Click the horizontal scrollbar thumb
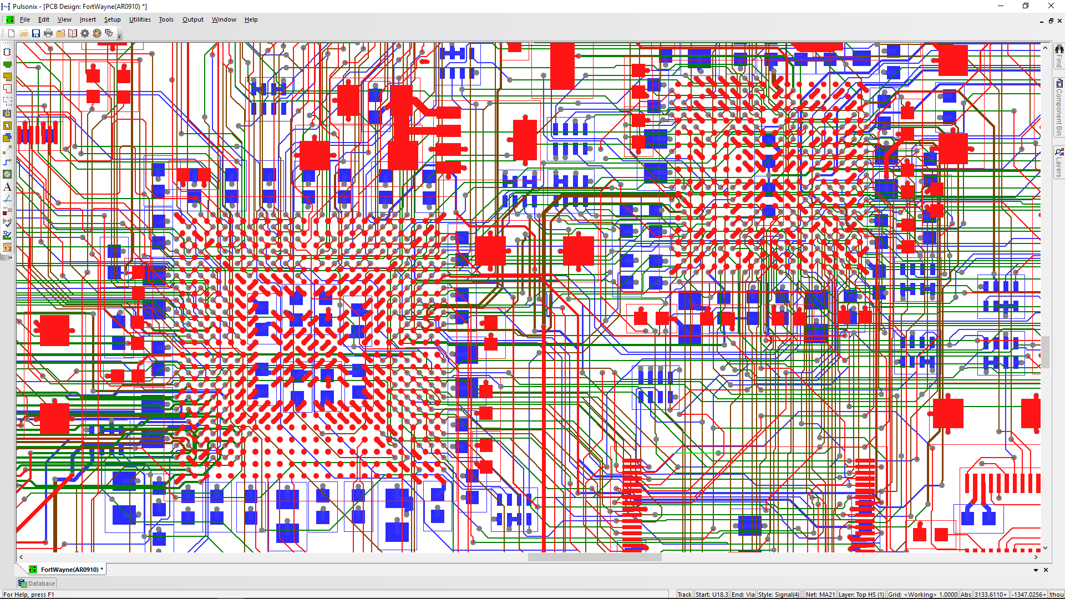 click(x=595, y=557)
